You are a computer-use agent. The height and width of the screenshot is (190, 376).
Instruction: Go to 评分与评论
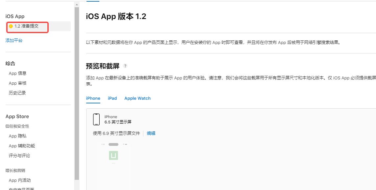(x=19, y=156)
